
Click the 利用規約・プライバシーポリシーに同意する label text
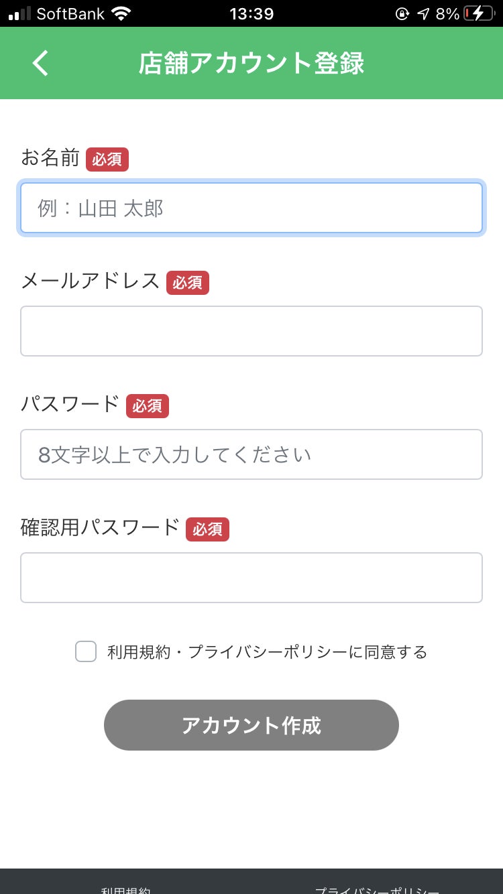(267, 652)
